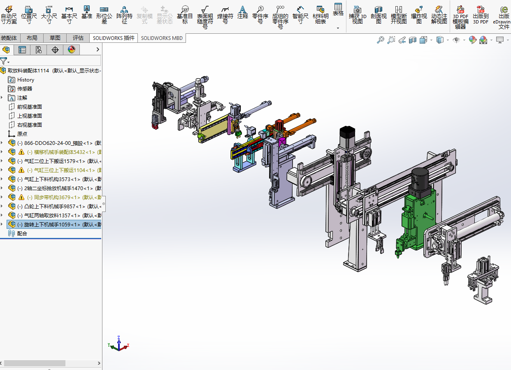Select the SOLIDWORKS MBD tab
511x370 pixels.
click(x=162, y=38)
